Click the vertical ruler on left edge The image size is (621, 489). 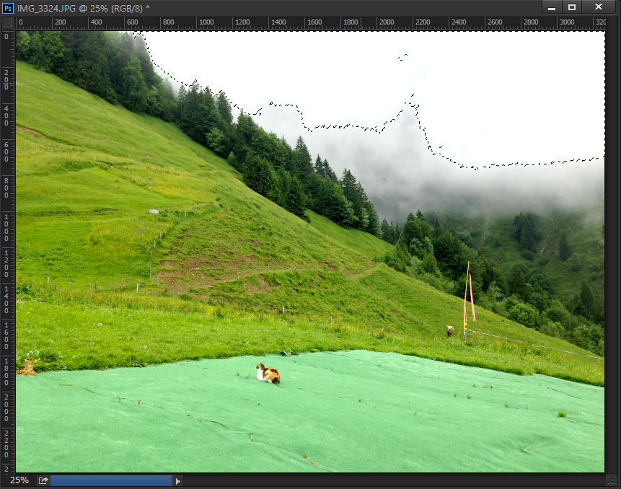point(8,252)
